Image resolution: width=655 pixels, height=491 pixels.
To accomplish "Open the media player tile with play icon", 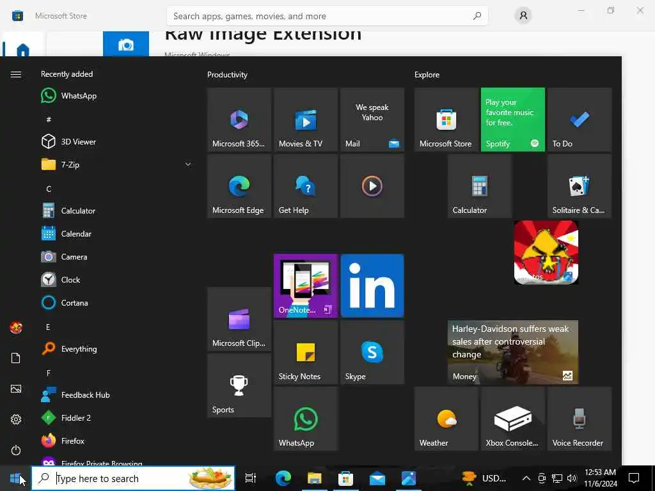I will 372,186.
